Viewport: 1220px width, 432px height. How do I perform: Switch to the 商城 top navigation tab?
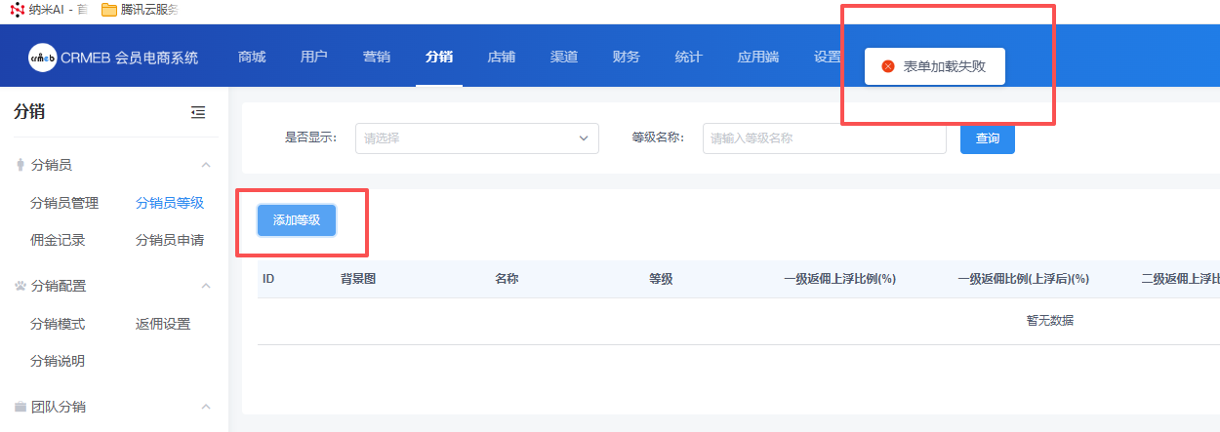click(x=252, y=57)
